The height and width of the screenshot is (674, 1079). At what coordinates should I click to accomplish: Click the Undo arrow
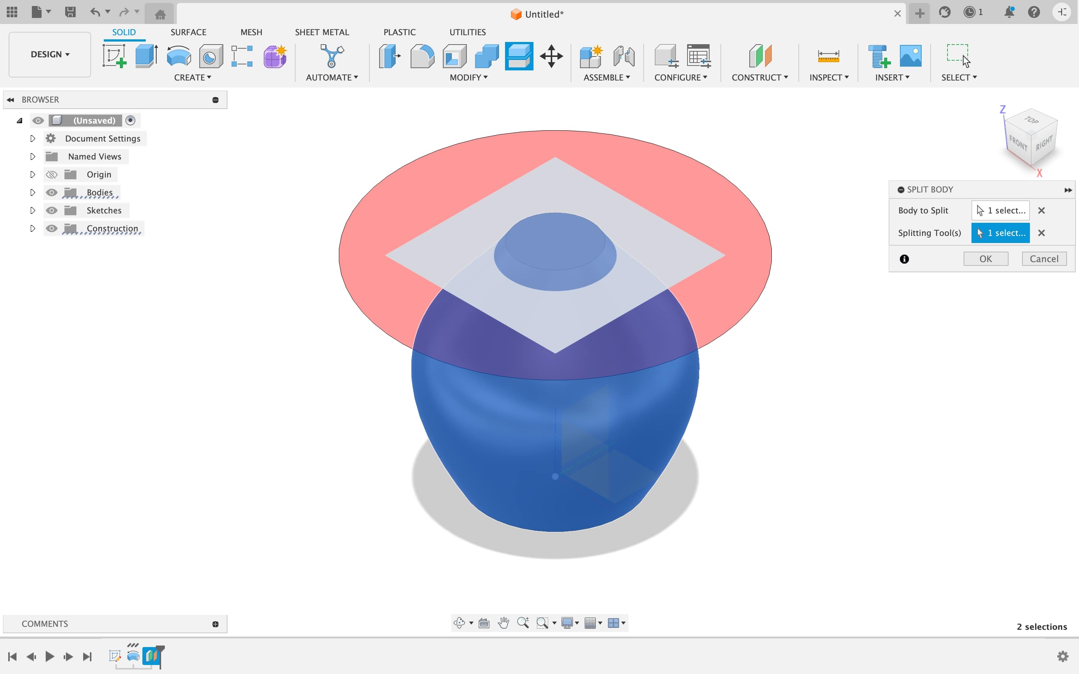click(95, 12)
